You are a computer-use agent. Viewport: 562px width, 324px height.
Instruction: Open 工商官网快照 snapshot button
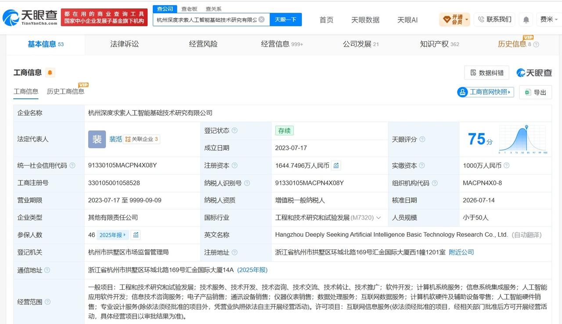coord(485,92)
